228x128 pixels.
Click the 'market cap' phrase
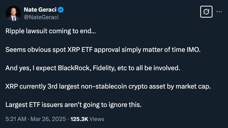193,86
